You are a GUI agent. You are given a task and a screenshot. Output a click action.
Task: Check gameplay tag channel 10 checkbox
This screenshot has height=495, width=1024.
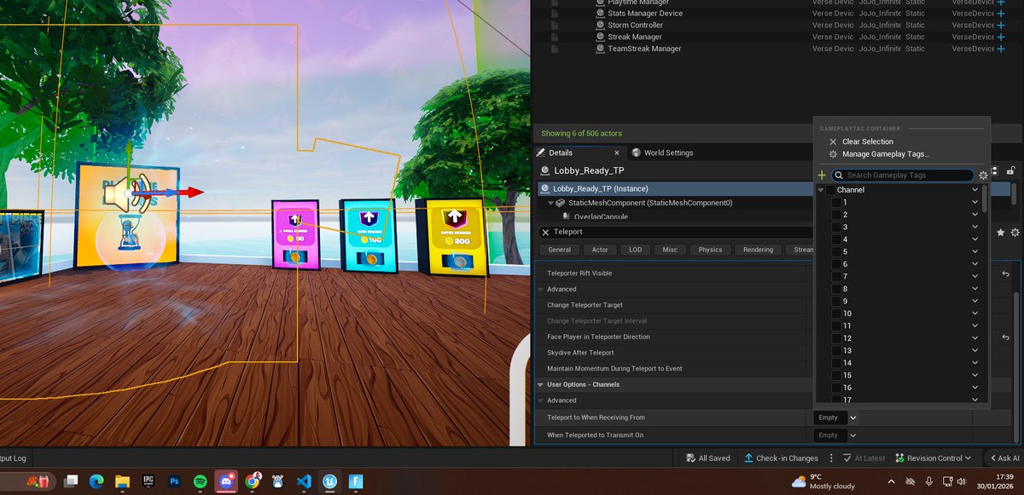[x=837, y=314]
